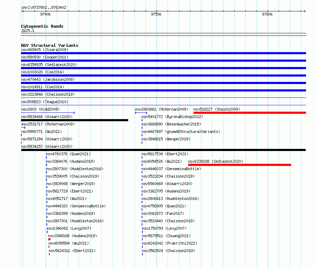Open the nsv3562924 (Chaisson2019) label
Image resolution: width=316 pixels, height=268 pixels.
point(169,251)
